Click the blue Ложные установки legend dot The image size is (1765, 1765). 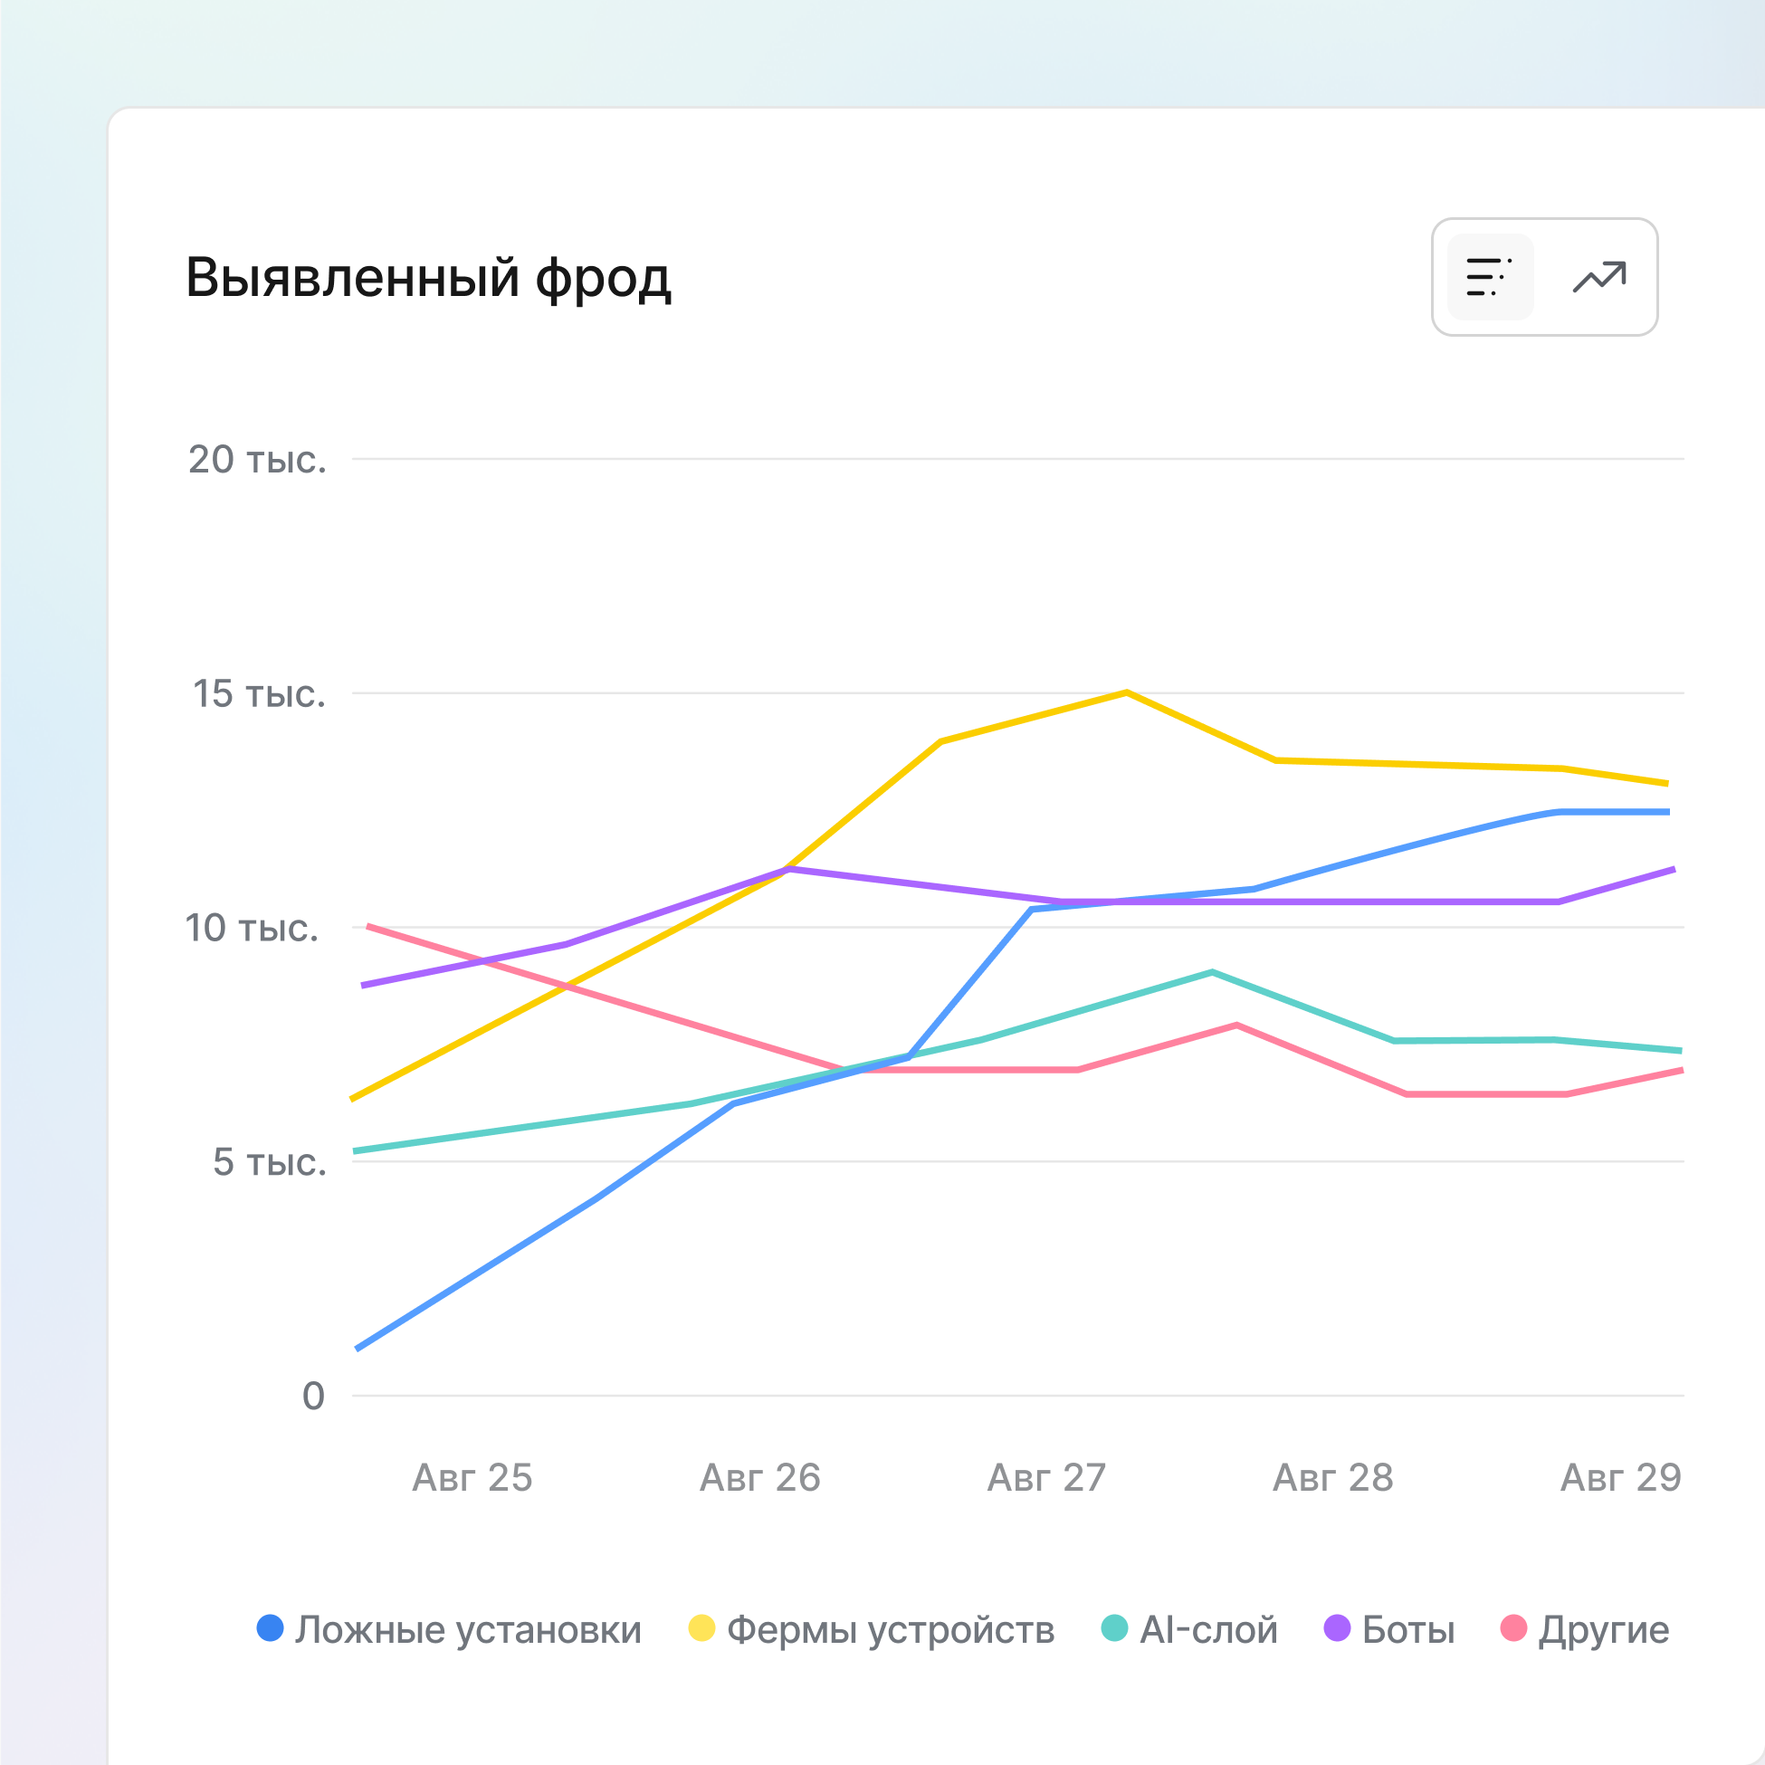pyautogui.click(x=270, y=1628)
